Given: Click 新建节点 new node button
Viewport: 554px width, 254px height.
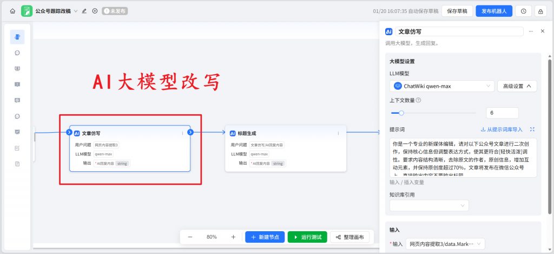Looking at the screenshot, I should click(x=265, y=237).
